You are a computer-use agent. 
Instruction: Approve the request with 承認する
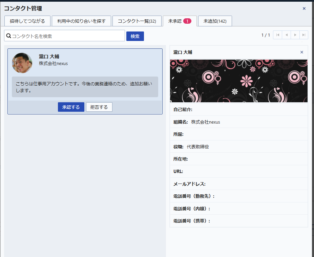click(71, 107)
